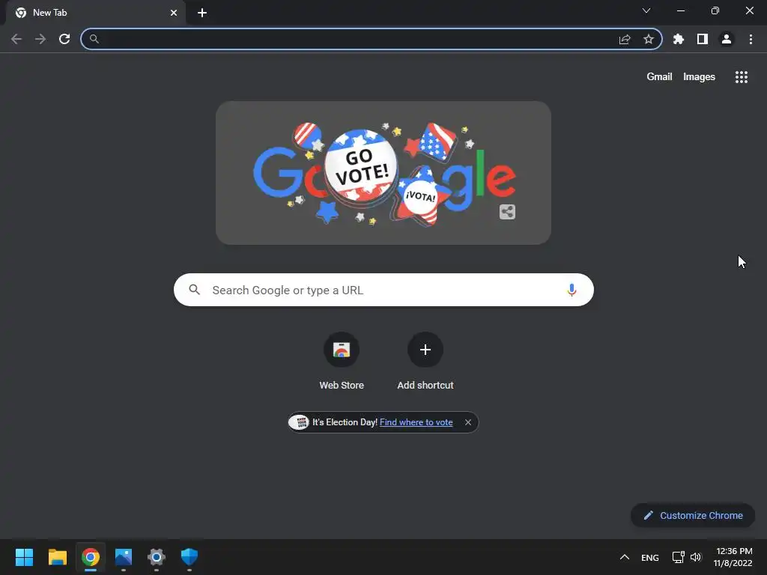Open the Extensions puzzle icon
The image size is (767, 575).
[x=679, y=39]
